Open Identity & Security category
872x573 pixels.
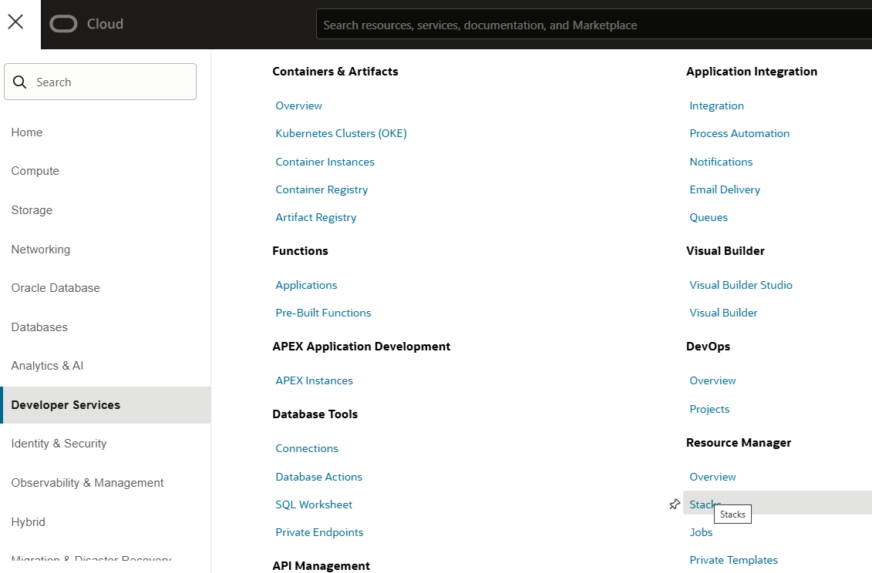tap(59, 444)
